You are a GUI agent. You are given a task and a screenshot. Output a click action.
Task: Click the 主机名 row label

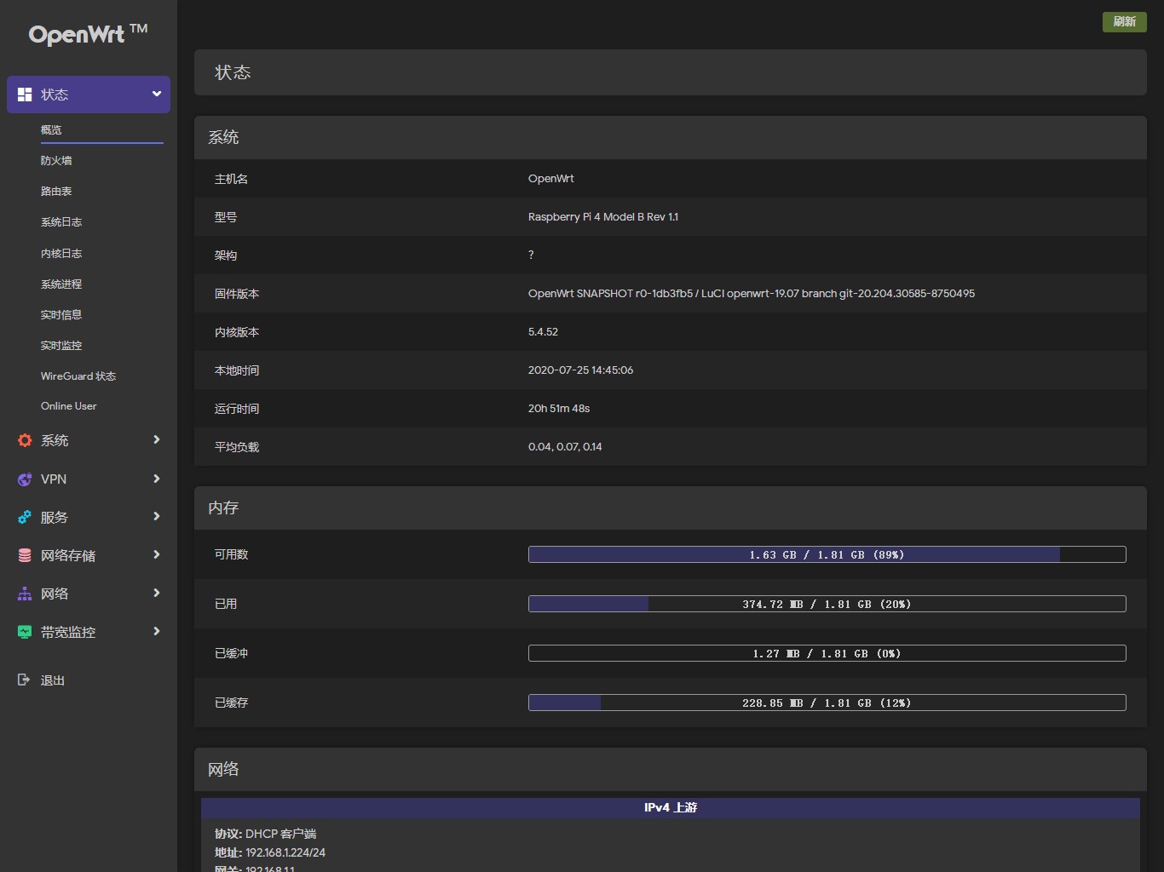coord(231,179)
